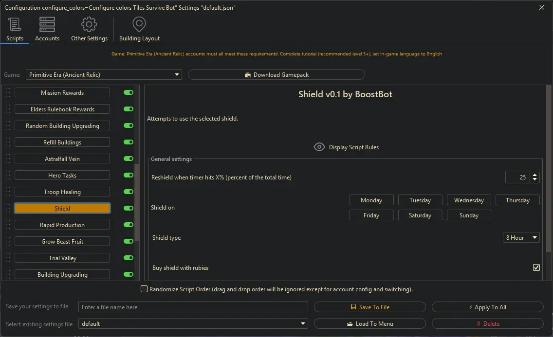Click the Apply To All button
This screenshot has width=553, height=337.
(x=487, y=307)
